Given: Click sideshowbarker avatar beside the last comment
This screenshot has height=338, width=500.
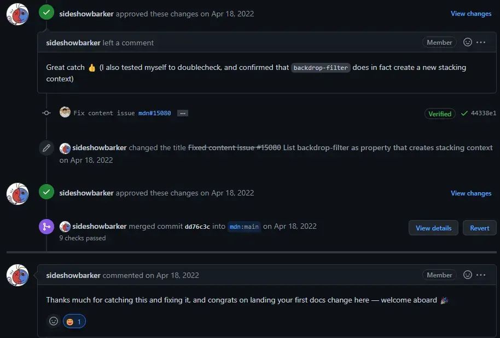Looking at the screenshot, I should click(x=18, y=275).
